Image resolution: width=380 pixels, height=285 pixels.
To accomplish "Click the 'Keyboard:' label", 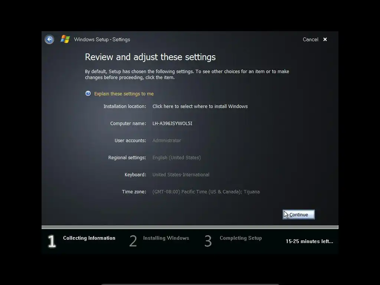I will 135,175.
